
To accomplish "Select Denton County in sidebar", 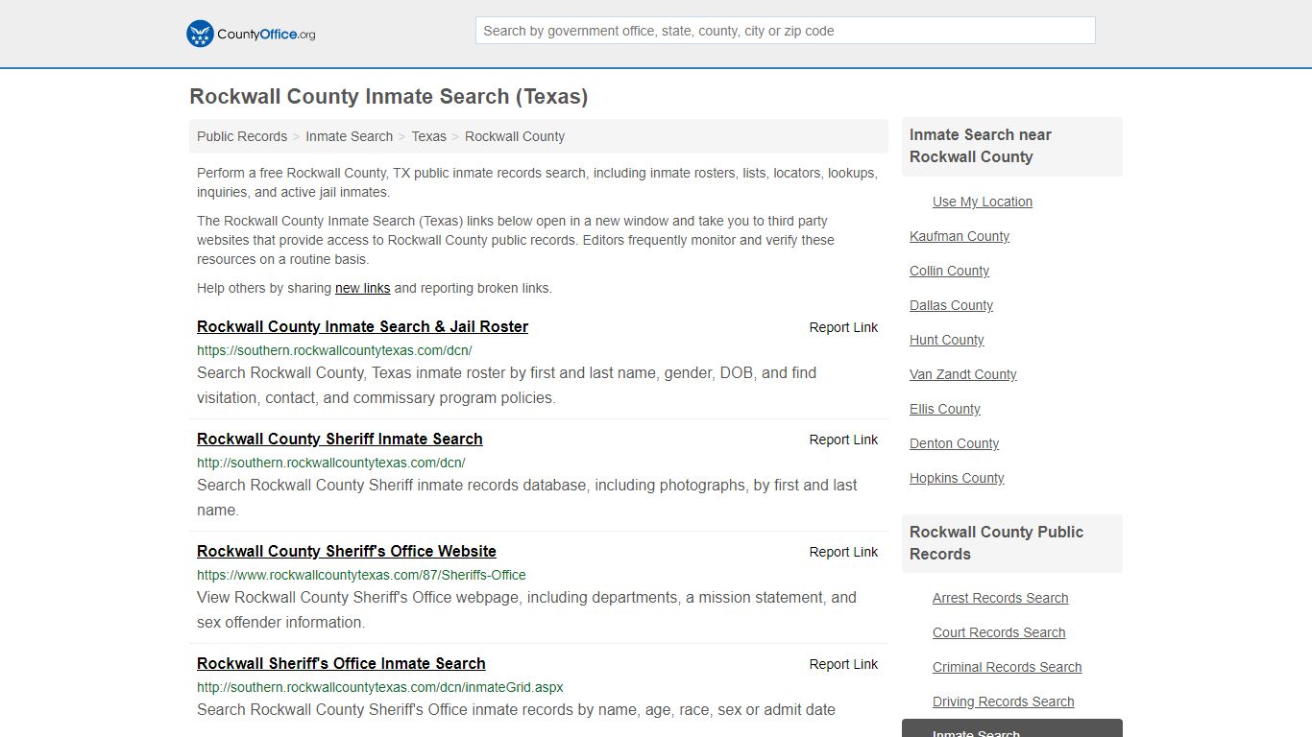I will coord(955,443).
